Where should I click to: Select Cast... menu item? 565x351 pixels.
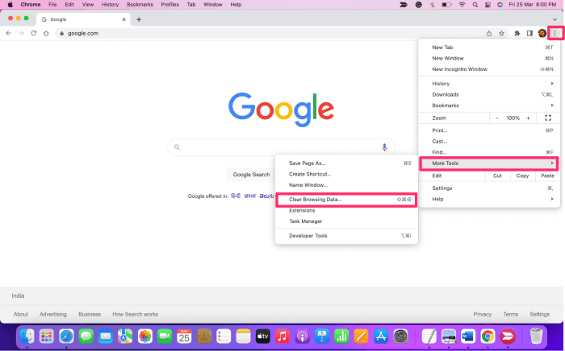pyautogui.click(x=489, y=141)
